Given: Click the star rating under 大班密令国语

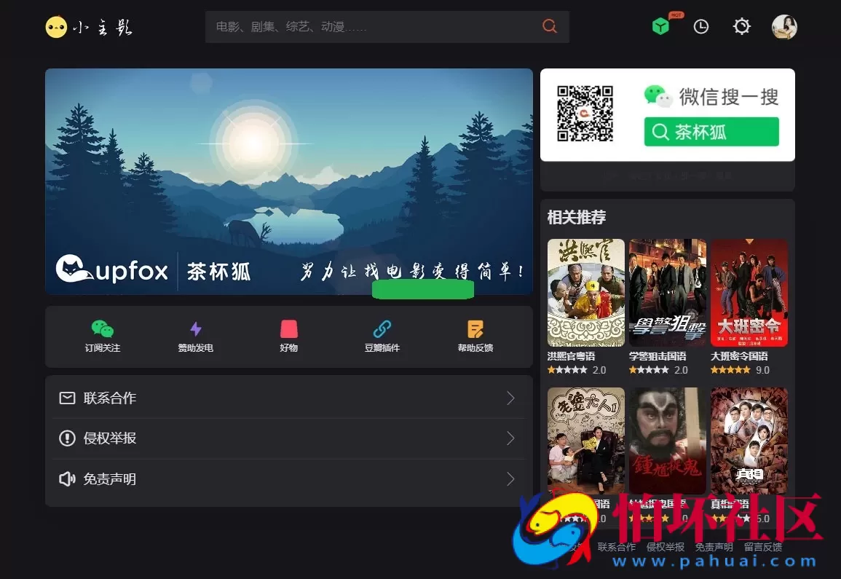Looking at the screenshot, I should [732, 370].
